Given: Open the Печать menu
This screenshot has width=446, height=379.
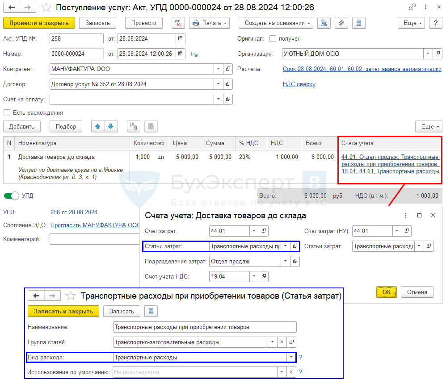Looking at the screenshot, I should pos(209,23).
